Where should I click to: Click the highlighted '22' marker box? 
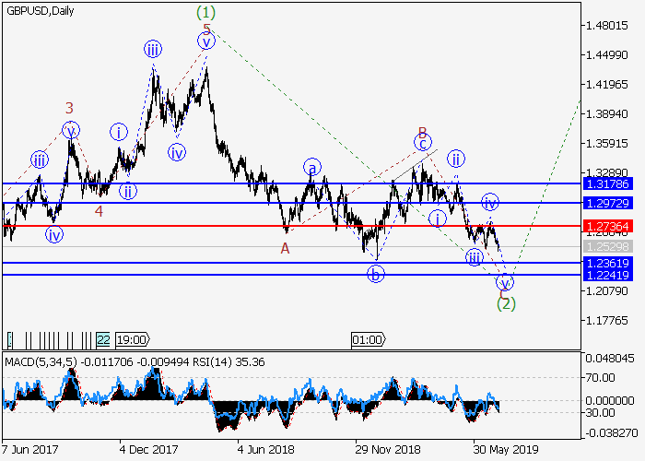[x=103, y=339]
